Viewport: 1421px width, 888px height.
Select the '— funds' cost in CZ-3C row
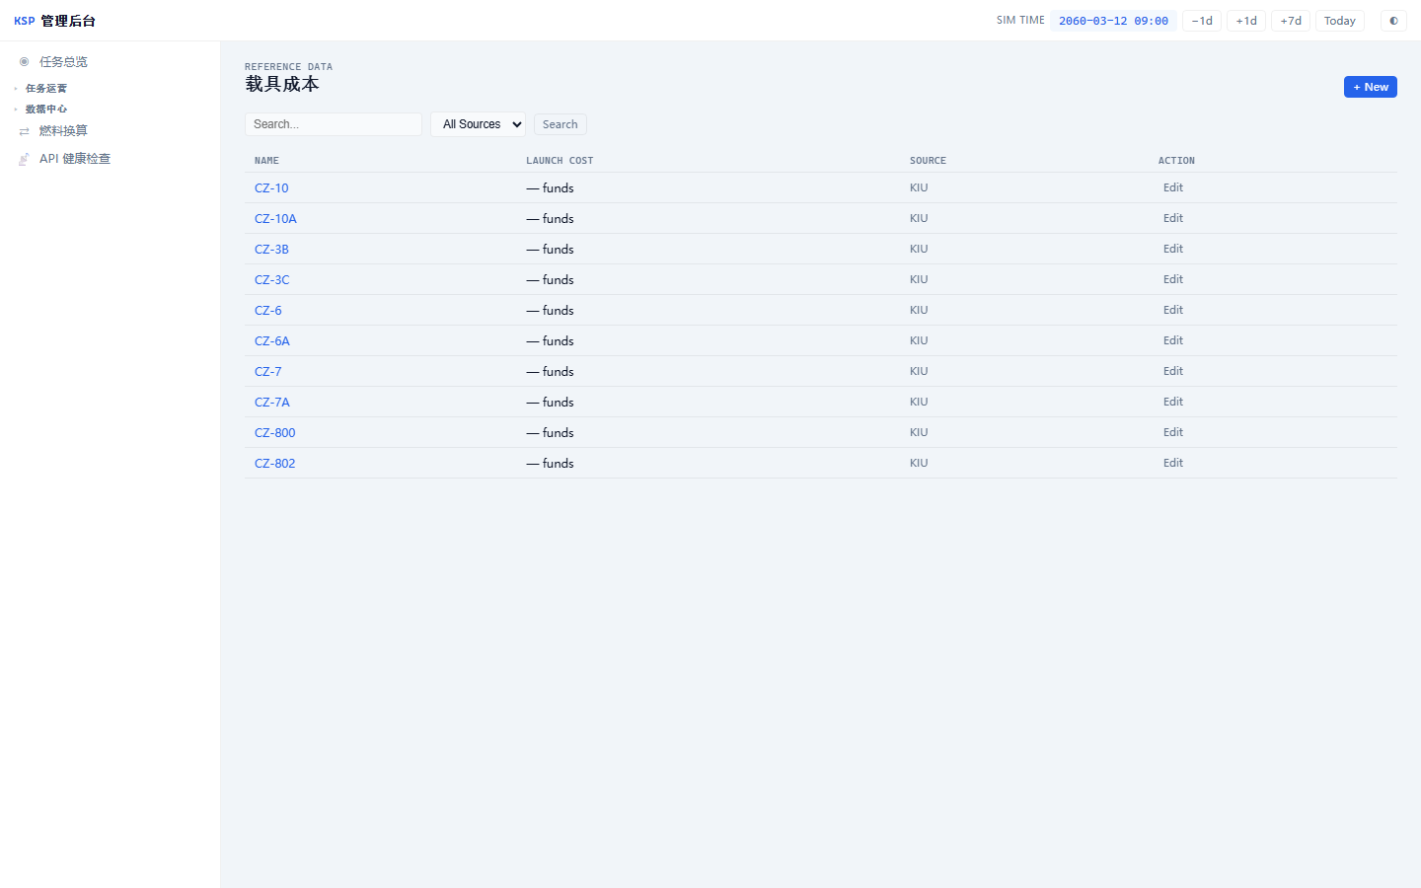pos(550,280)
